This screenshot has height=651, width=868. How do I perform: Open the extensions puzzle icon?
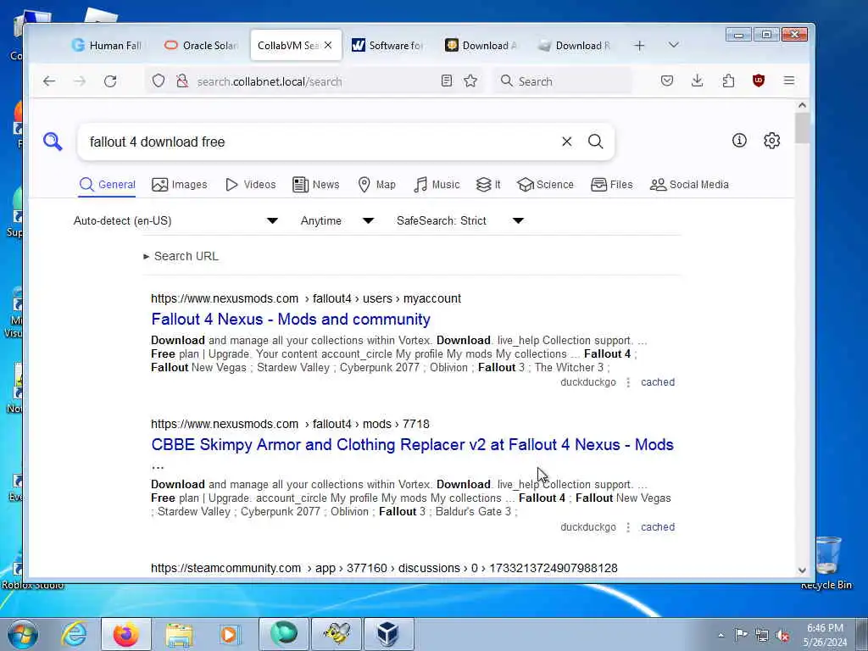(x=728, y=81)
